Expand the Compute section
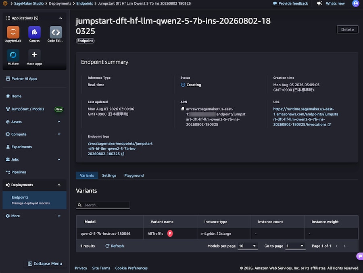Viewport: 363px width, 273px height. point(59,134)
